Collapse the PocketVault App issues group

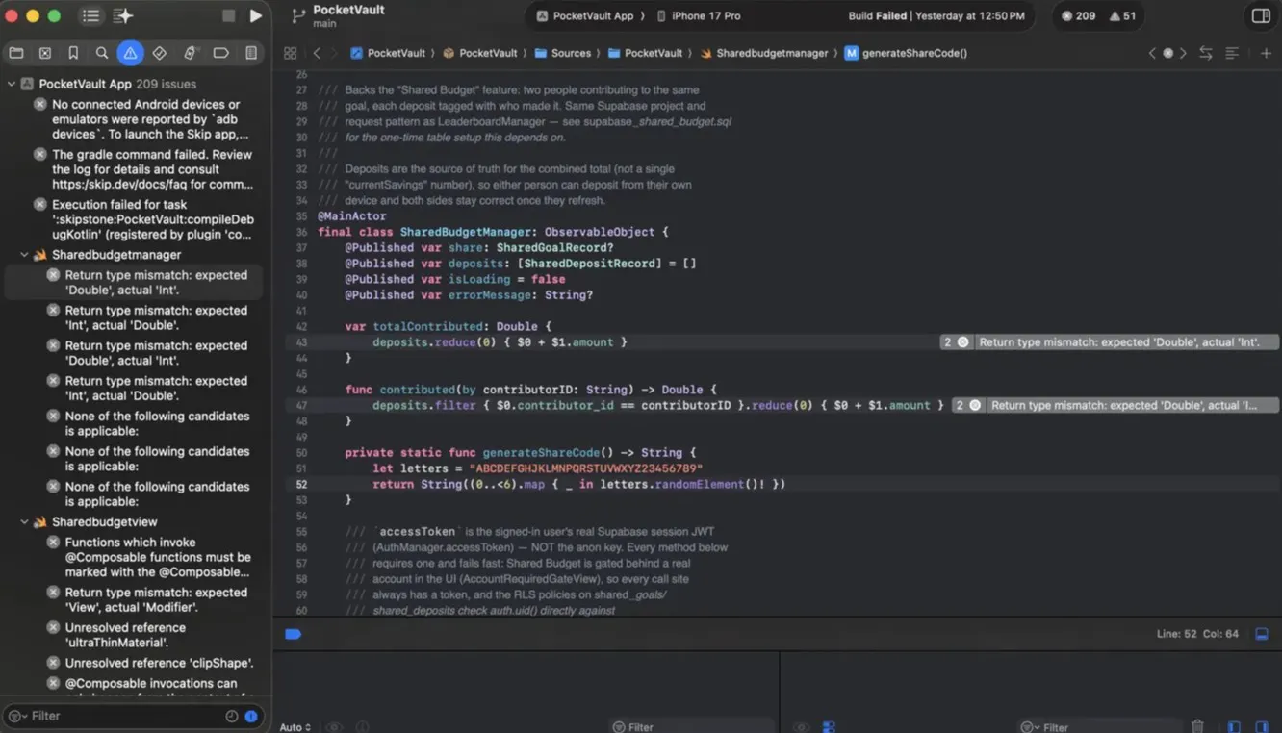tap(12, 84)
